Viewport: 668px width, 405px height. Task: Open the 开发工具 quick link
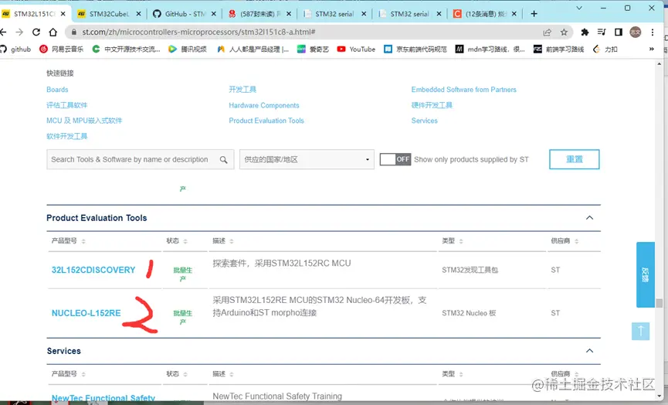[242, 90]
